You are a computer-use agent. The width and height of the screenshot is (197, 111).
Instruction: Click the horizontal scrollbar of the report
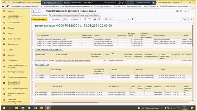click(x=75, y=103)
